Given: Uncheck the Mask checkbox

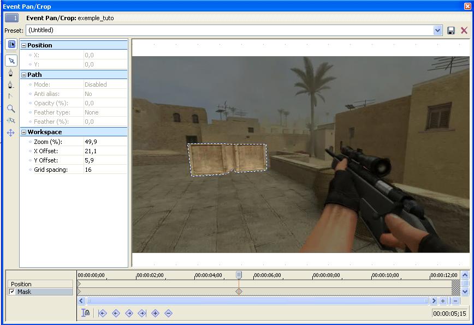Looking at the screenshot, I should click(x=12, y=292).
